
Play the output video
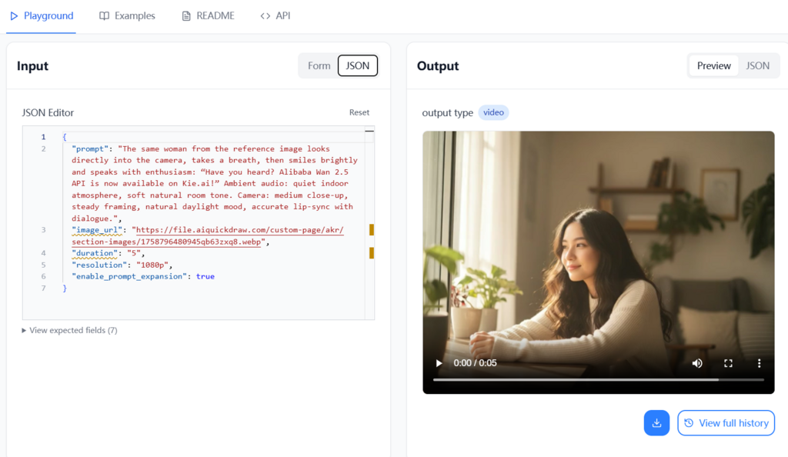click(439, 363)
